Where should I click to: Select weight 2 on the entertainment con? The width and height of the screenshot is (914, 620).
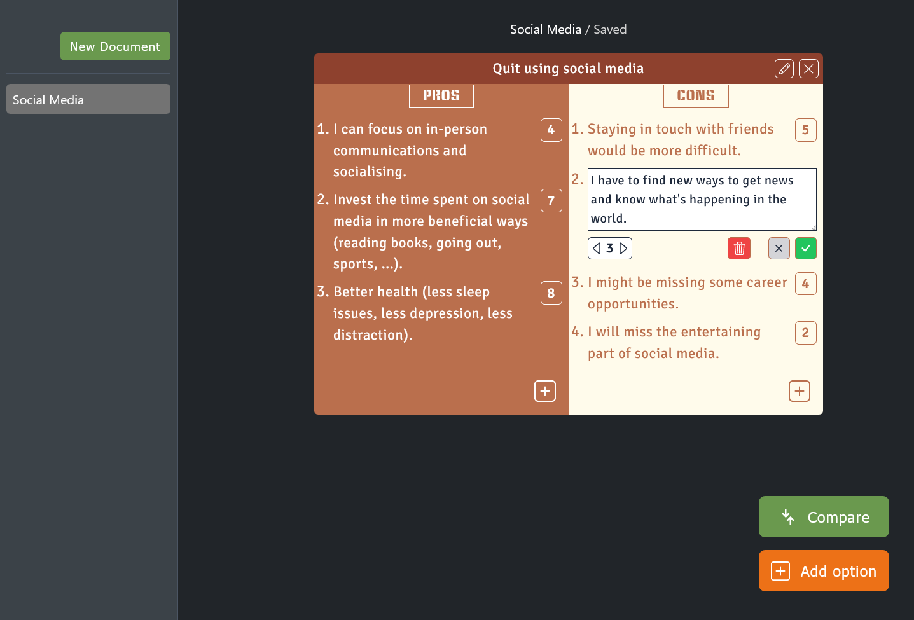click(805, 333)
